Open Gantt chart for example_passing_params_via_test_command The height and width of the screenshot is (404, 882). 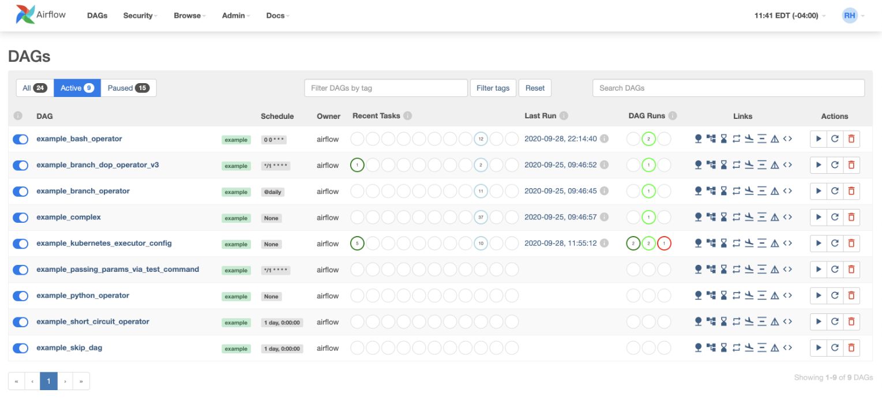[x=762, y=270]
